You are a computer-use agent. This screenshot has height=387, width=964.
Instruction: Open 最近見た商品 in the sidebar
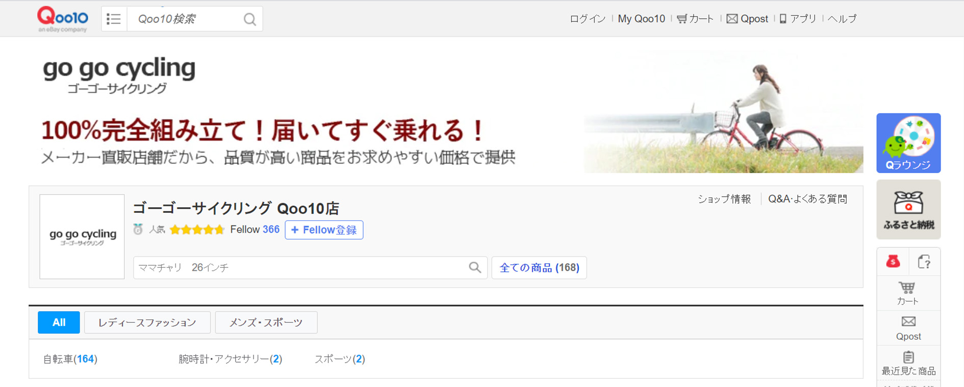point(908,364)
